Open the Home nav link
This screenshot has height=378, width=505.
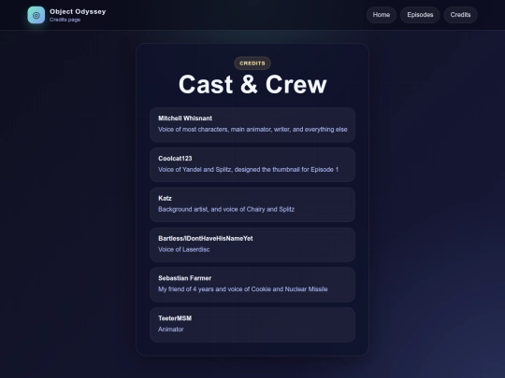coord(382,15)
